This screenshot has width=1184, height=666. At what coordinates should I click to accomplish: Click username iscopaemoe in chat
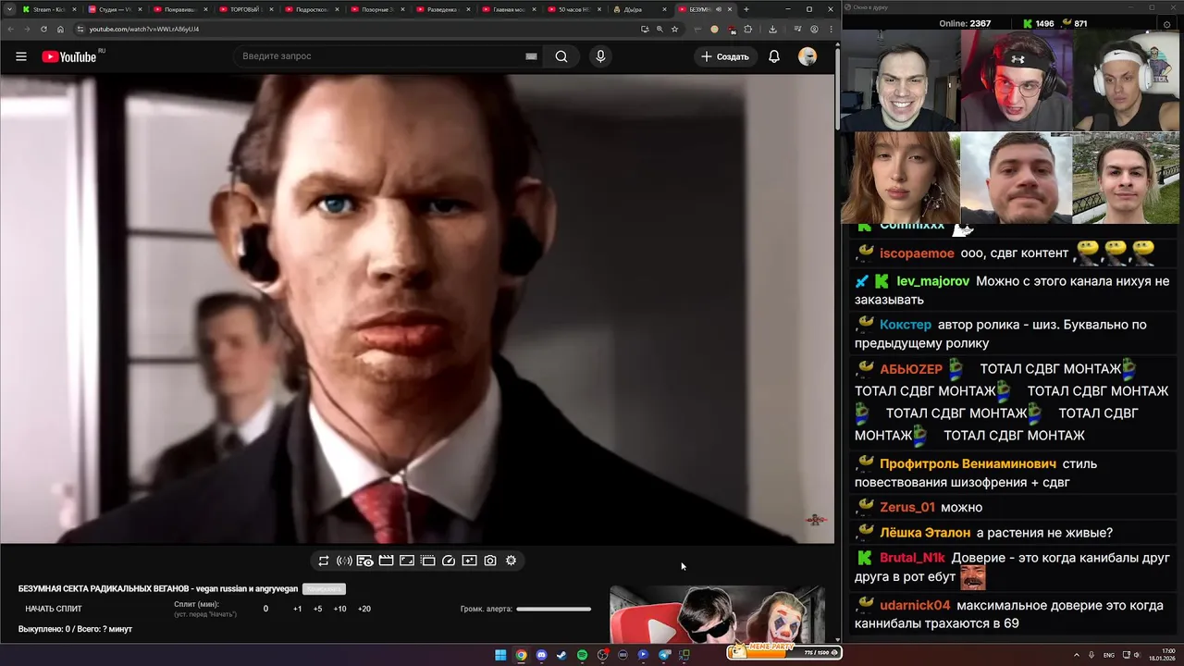(x=917, y=253)
